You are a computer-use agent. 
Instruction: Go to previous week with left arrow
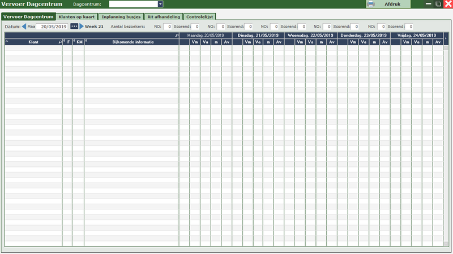24,27
